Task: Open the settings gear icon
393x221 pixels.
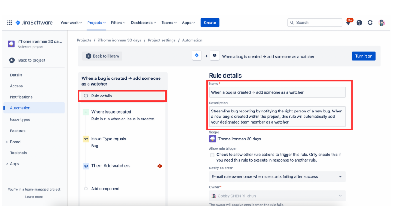Action: [x=370, y=23]
